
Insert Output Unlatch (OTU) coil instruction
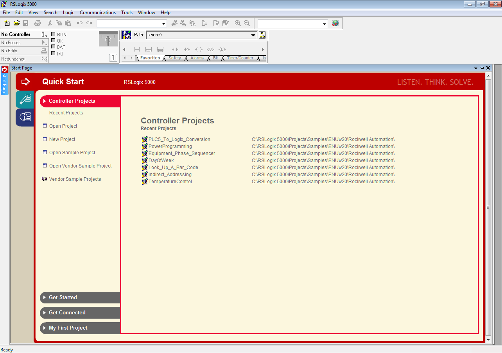(x=210, y=49)
